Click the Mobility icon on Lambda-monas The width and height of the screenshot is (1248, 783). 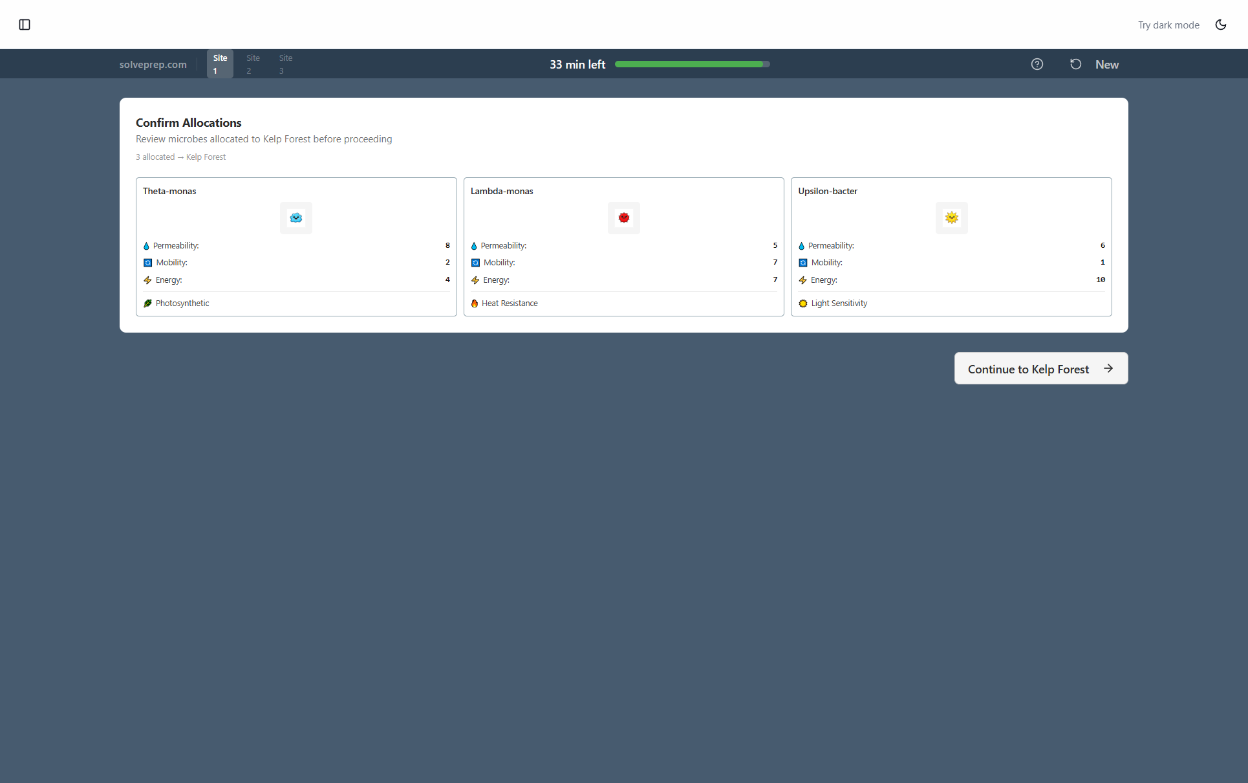click(475, 262)
